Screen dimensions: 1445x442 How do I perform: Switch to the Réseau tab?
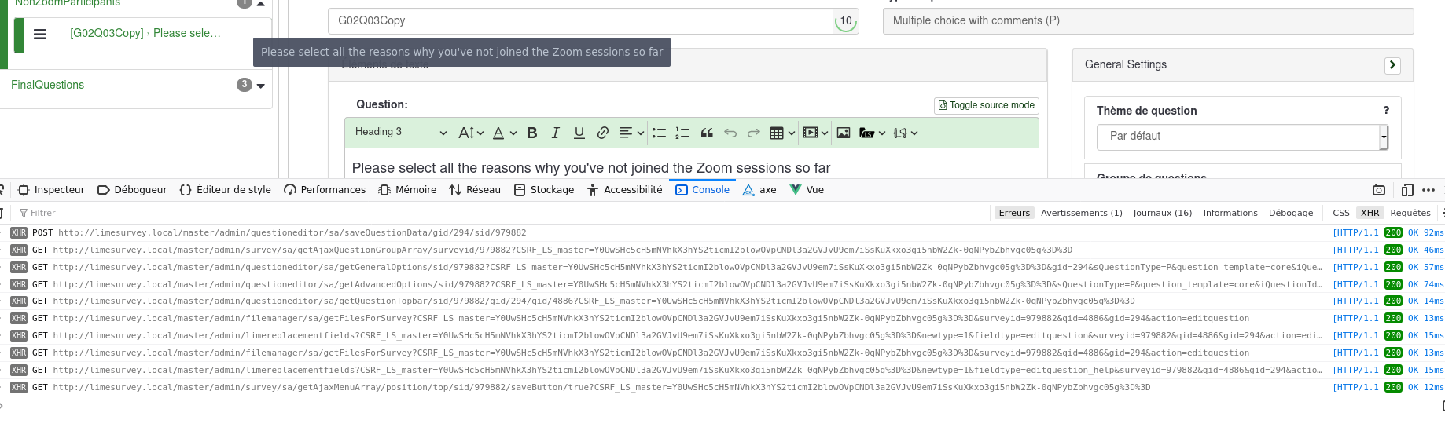[x=475, y=190]
